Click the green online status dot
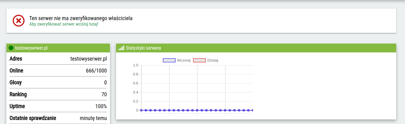Image resolution: width=405 pixels, height=124 pixels. click(x=11, y=48)
